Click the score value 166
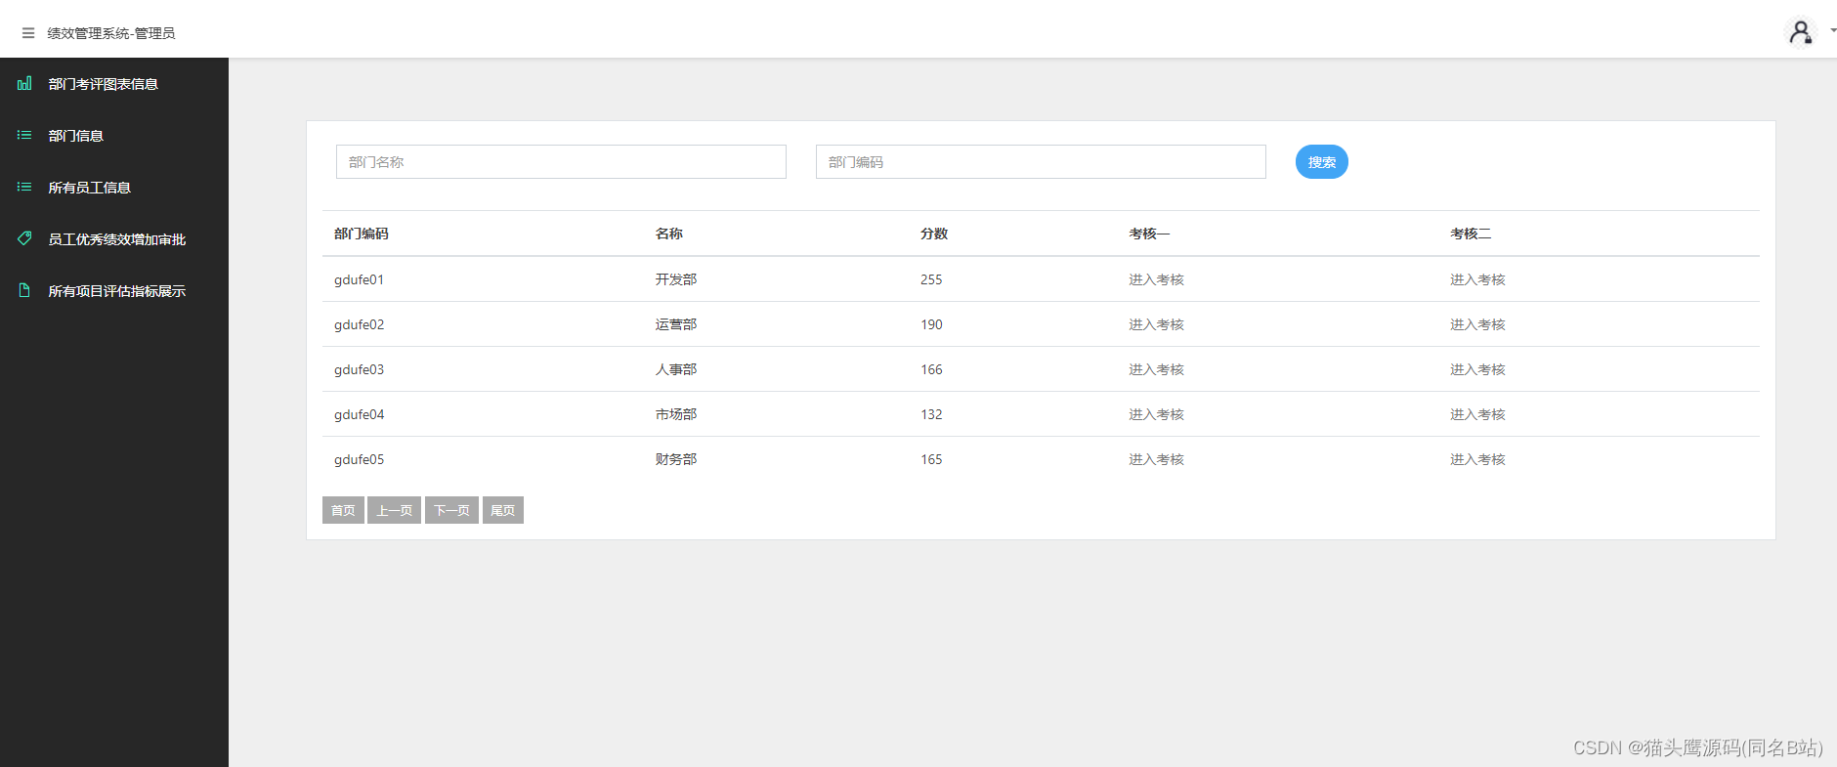Screen dimensions: 1837x767 click(931, 369)
